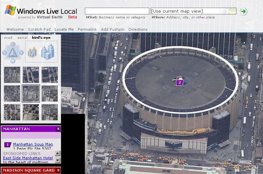263x174 pixels.
Task: Open East Side Manhattan Hotel sponsored link
Action: coord(28,158)
